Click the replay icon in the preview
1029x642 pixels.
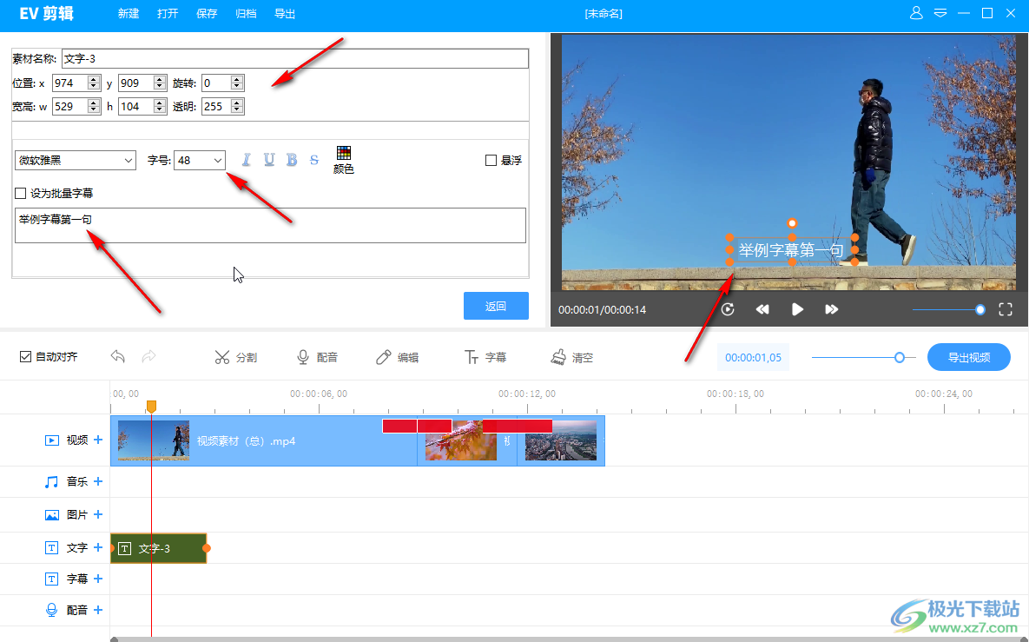[728, 309]
